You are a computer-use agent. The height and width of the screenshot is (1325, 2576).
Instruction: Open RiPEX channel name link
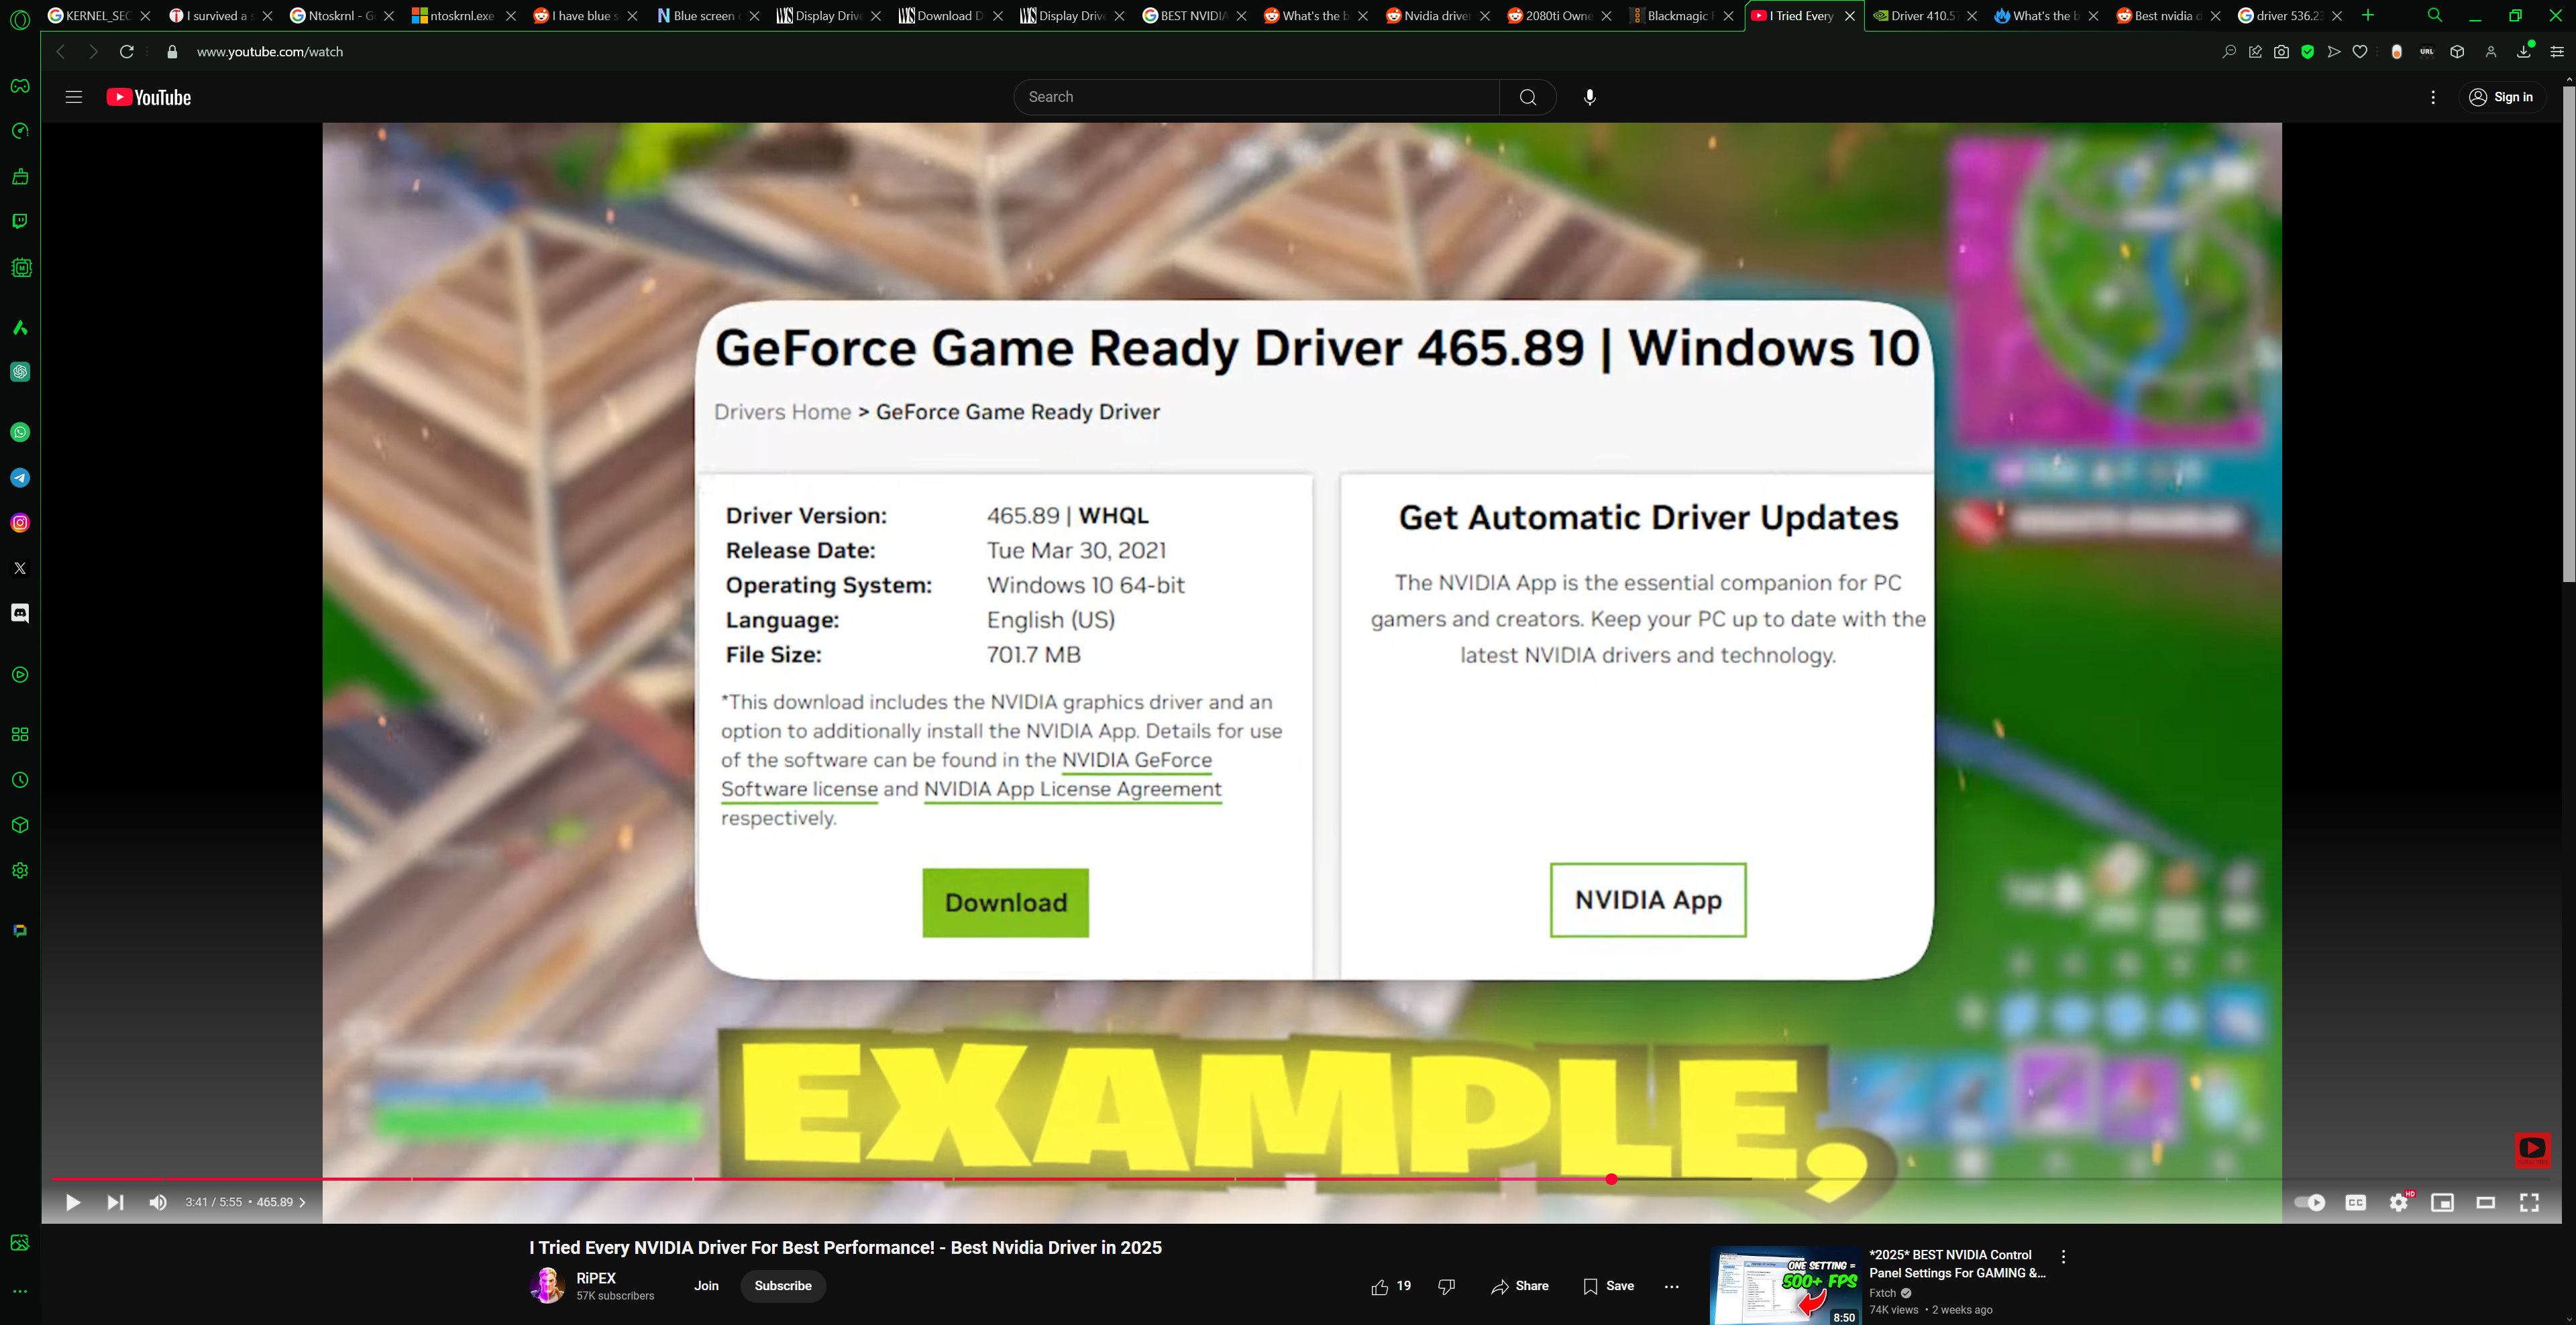[596, 1278]
